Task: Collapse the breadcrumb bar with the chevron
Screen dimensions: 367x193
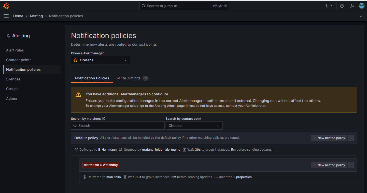Action: 361,16
